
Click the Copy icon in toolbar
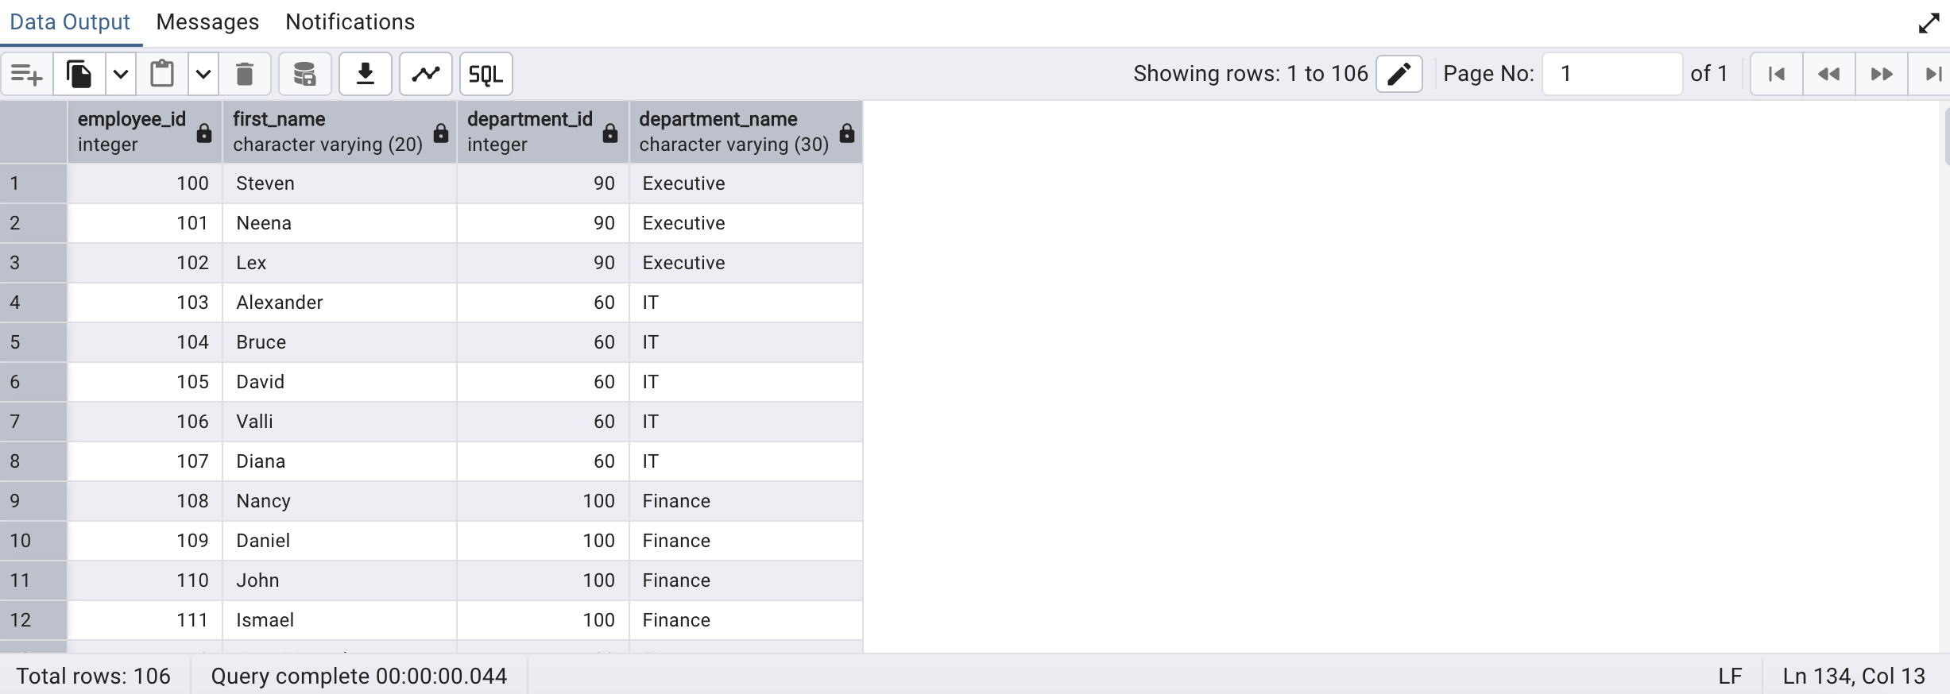79,75
